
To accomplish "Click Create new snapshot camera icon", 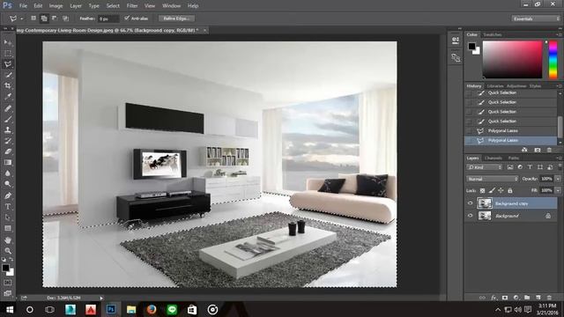I will 538,150.
